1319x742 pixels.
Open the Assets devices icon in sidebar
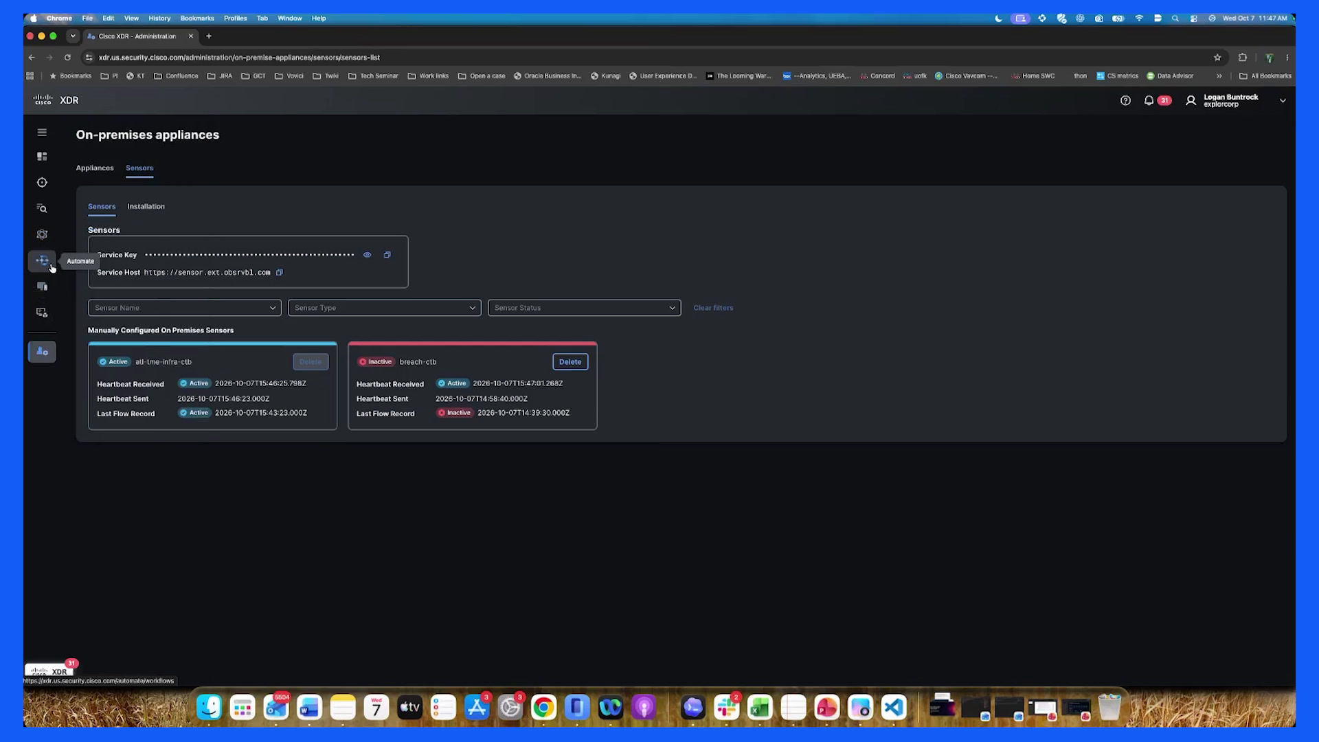point(42,286)
